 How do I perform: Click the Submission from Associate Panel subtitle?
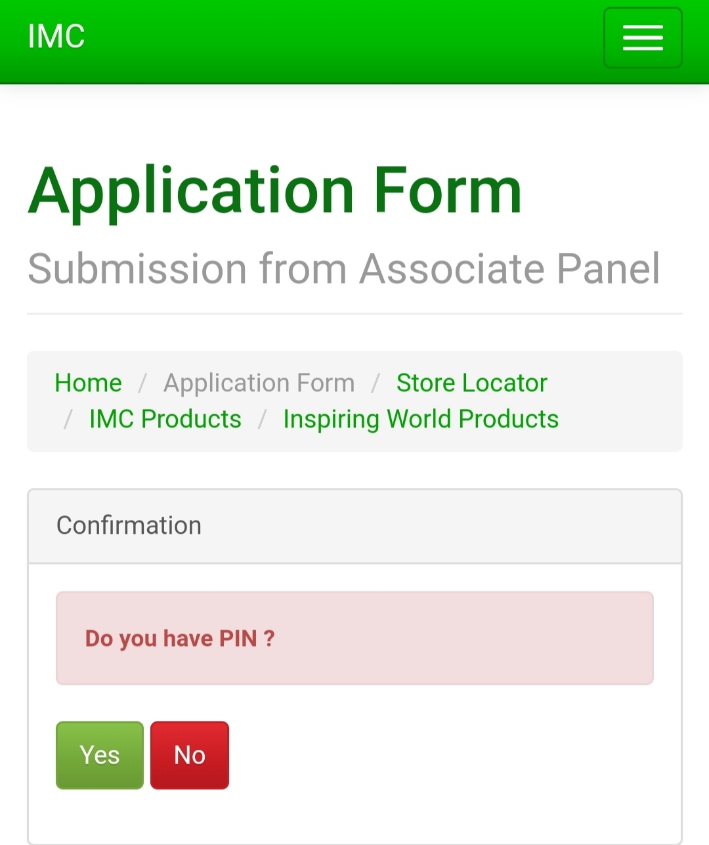[344, 269]
